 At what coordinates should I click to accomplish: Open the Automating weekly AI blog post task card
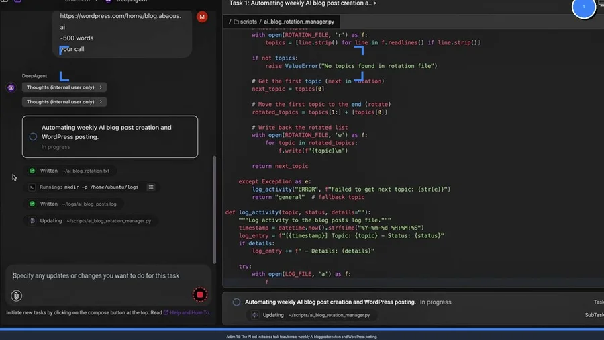[110, 136]
